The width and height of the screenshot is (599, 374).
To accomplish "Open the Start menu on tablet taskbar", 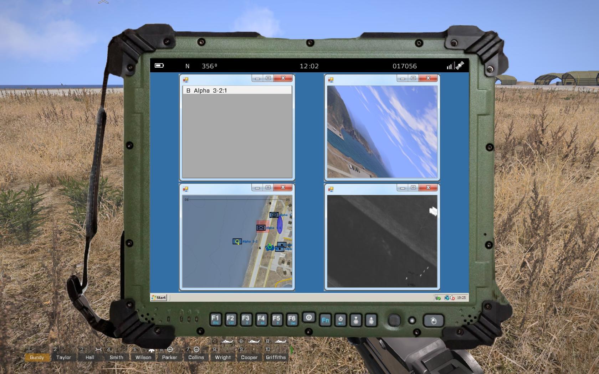I will point(159,297).
